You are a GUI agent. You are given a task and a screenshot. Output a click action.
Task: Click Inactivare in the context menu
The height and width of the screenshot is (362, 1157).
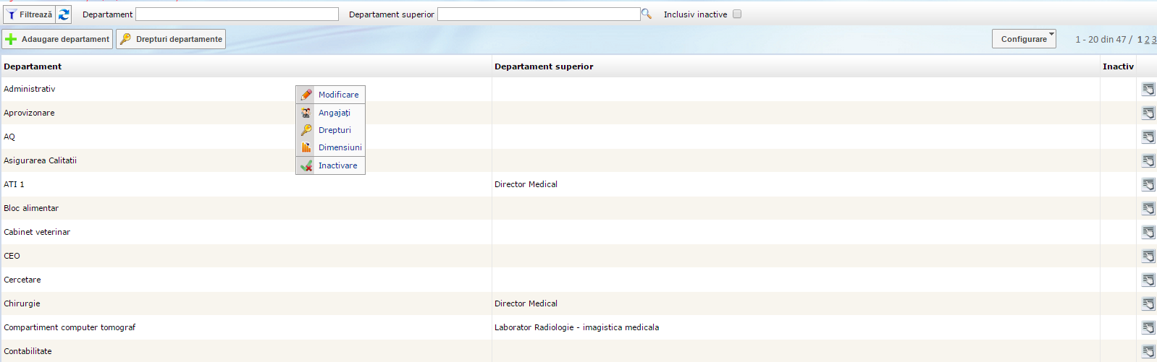click(337, 165)
